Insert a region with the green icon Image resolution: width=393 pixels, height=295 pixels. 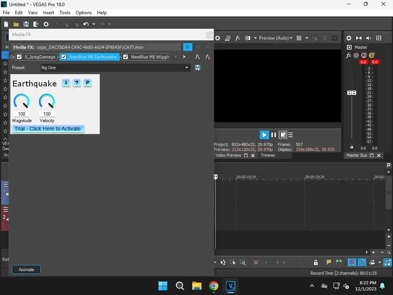pos(339,262)
